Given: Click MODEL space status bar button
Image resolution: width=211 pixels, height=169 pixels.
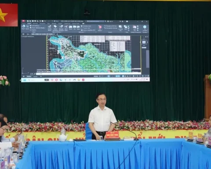Looking at the screenshot, I should click(x=96, y=76).
